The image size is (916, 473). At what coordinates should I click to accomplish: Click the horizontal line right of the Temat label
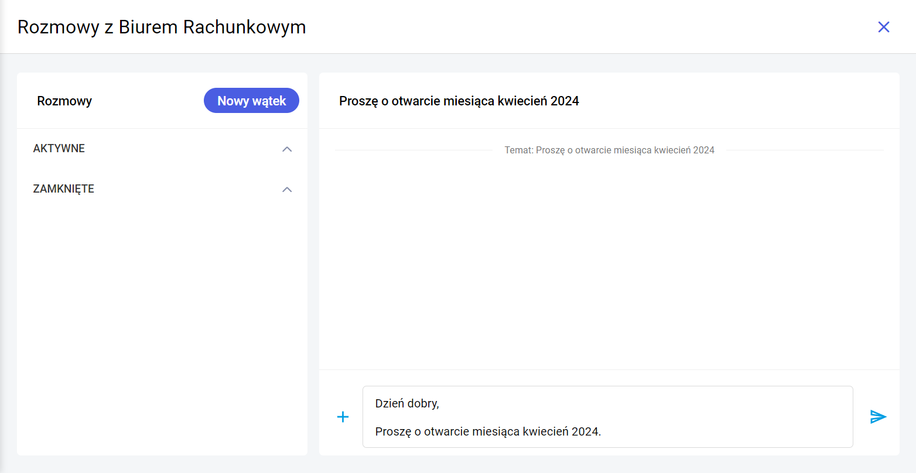click(x=804, y=150)
